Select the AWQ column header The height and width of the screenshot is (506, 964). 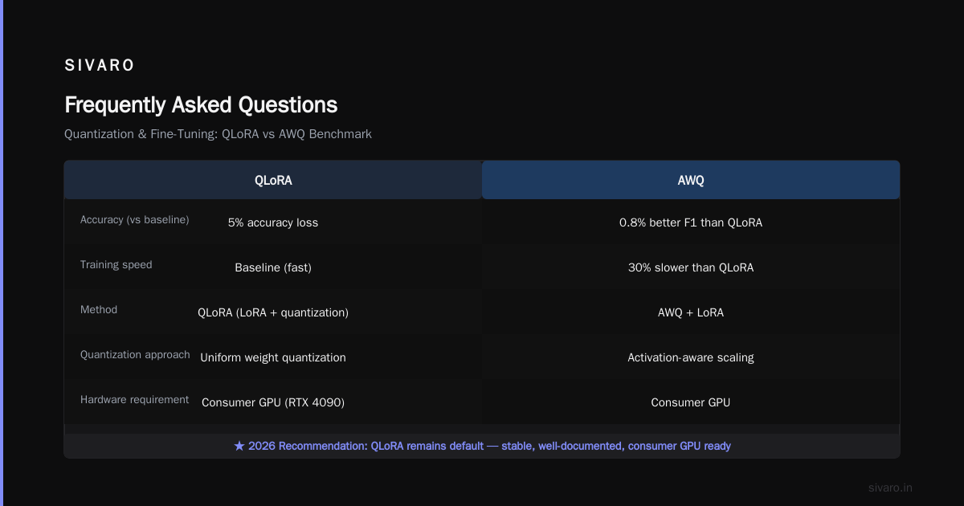click(691, 180)
